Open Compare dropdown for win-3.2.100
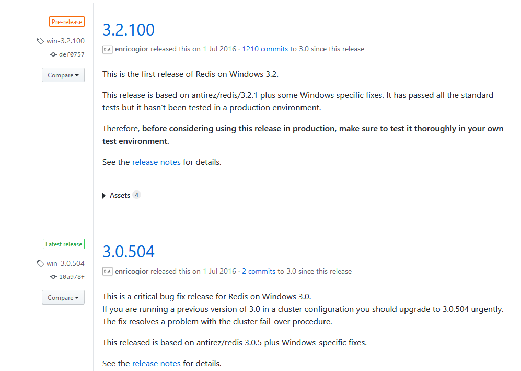 [x=63, y=75]
